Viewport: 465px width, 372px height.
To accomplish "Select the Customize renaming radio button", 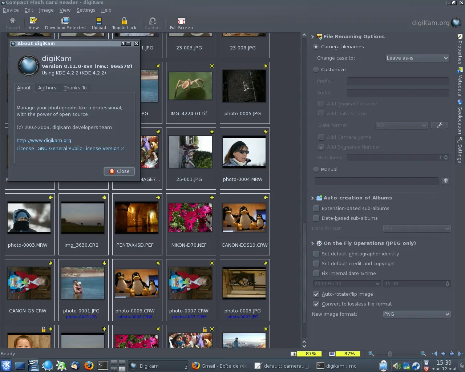I will pyautogui.click(x=316, y=69).
